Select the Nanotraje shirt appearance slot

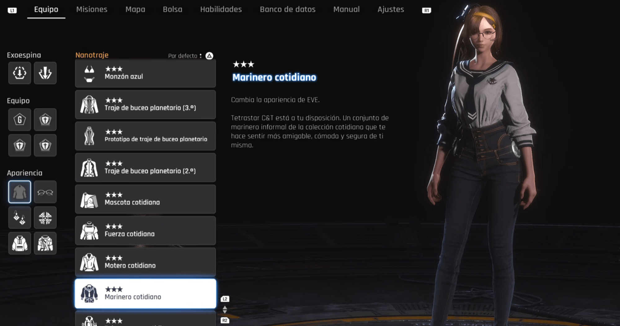[x=20, y=192]
